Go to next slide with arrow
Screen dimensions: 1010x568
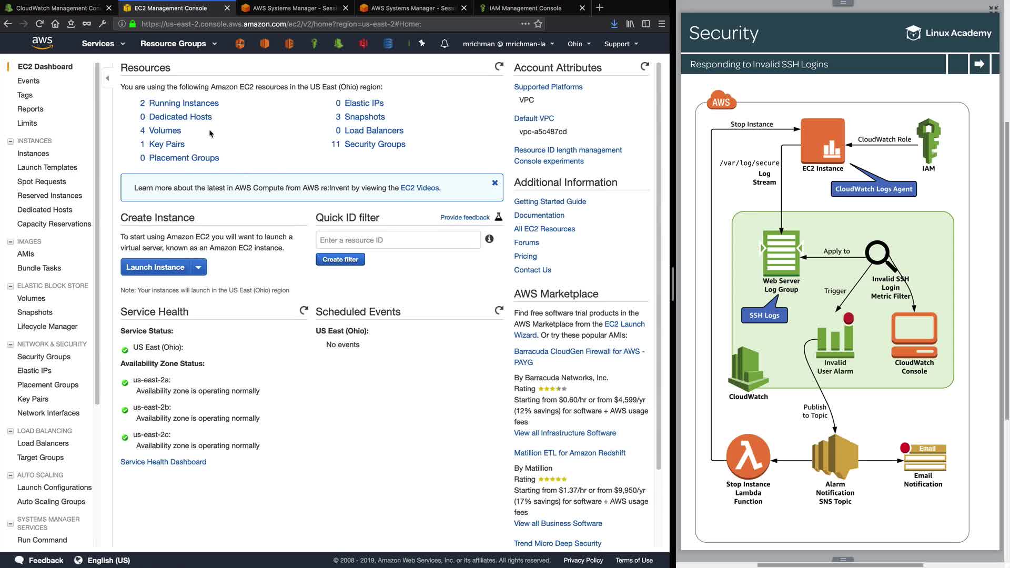979,64
